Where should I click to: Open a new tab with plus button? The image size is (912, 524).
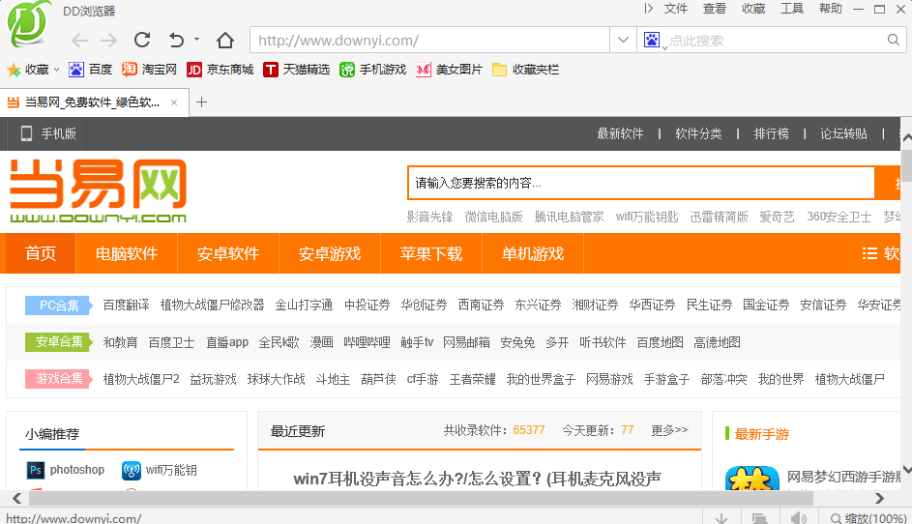point(201,102)
